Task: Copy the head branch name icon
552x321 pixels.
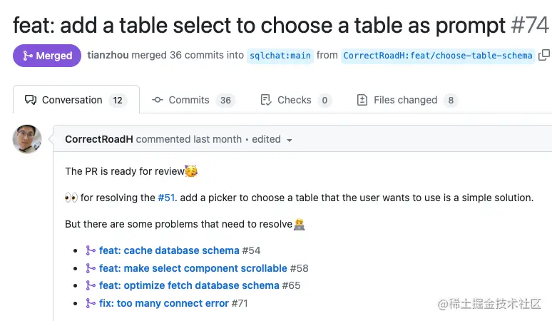Action: [544, 55]
